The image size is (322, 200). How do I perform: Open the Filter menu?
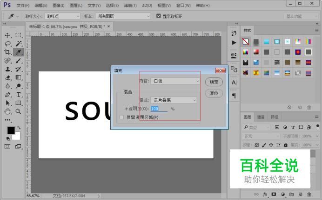[x=130, y=6]
